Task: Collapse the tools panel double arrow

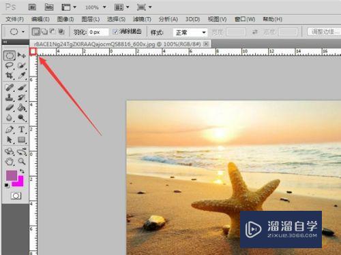Action: [5, 42]
